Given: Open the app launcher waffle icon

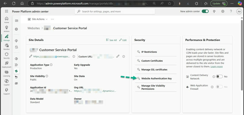Looking at the screenshot, I should pos(6,11).
